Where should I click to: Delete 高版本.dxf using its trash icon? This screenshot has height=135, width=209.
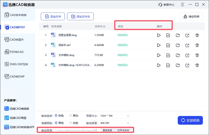pyautogui.click(x=197, y=45)
